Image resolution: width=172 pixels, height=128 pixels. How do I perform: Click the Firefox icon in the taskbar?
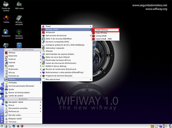[x=22, y=126]
